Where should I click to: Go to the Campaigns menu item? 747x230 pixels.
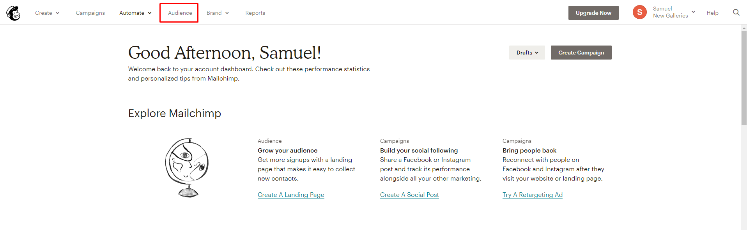(x=90, y=13)
